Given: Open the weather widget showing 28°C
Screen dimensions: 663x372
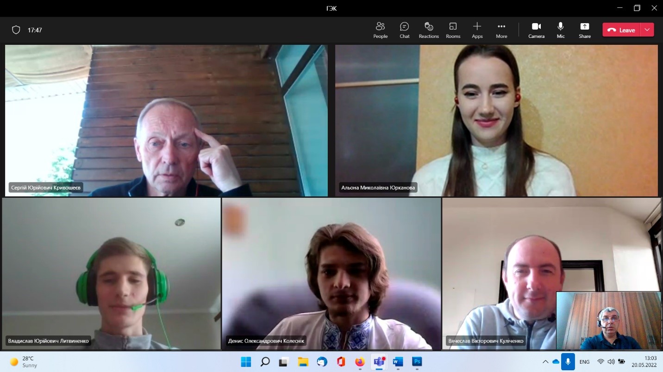Looking at the screenshot, I should coord(23,362).
